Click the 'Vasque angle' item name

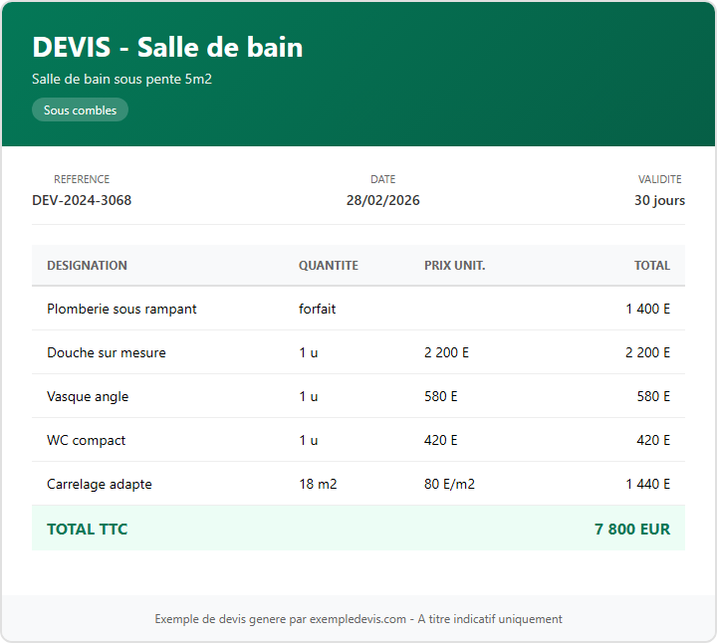[x=88, y=396]
